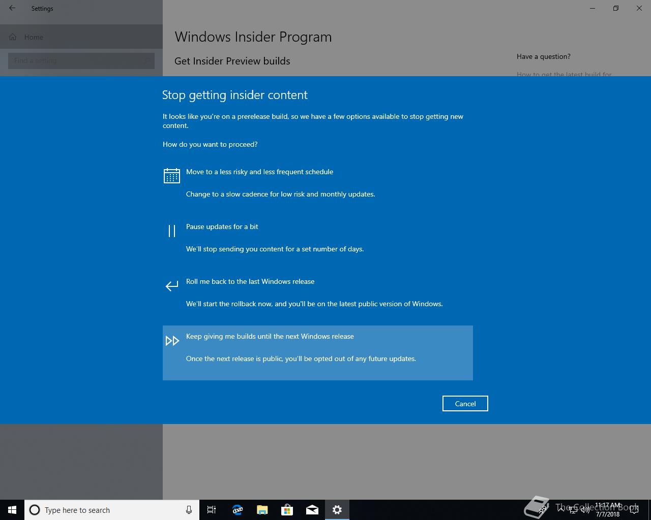
Task: Minimize the Settings window
Action: click(x=593, y=8)
